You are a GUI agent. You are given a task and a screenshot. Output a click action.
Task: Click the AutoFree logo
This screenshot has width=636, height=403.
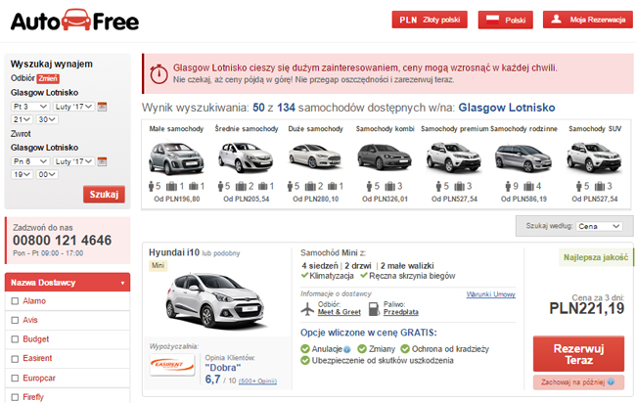click(x=74, y=21)
